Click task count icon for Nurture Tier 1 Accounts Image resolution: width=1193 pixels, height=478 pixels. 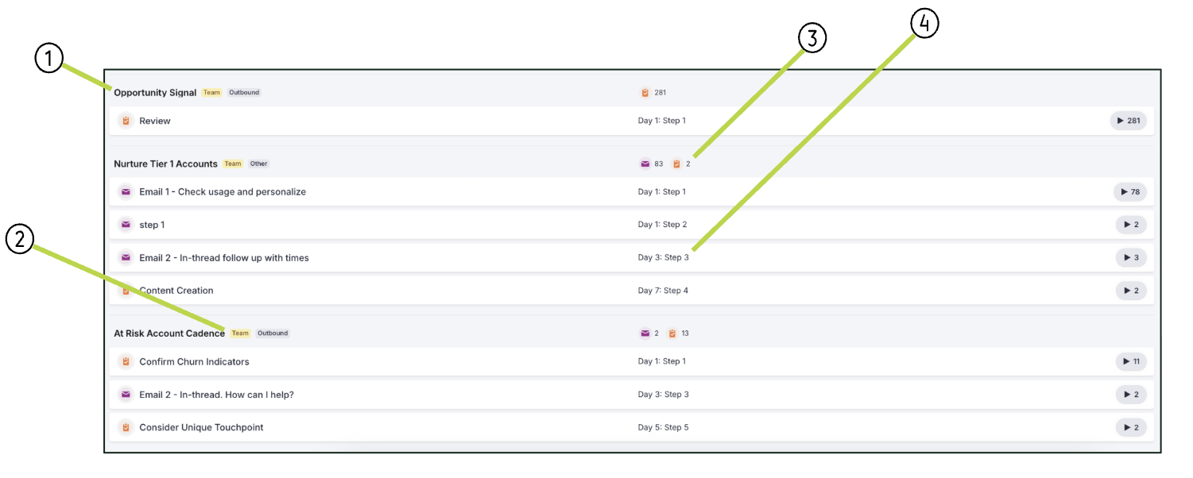[676, 164]
